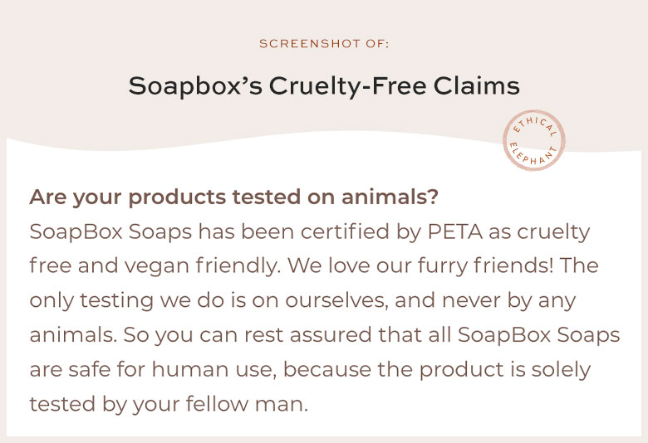Click 'SoapBox Soaps' at the paragraph start
648x443 pixels.
(110, 232)
